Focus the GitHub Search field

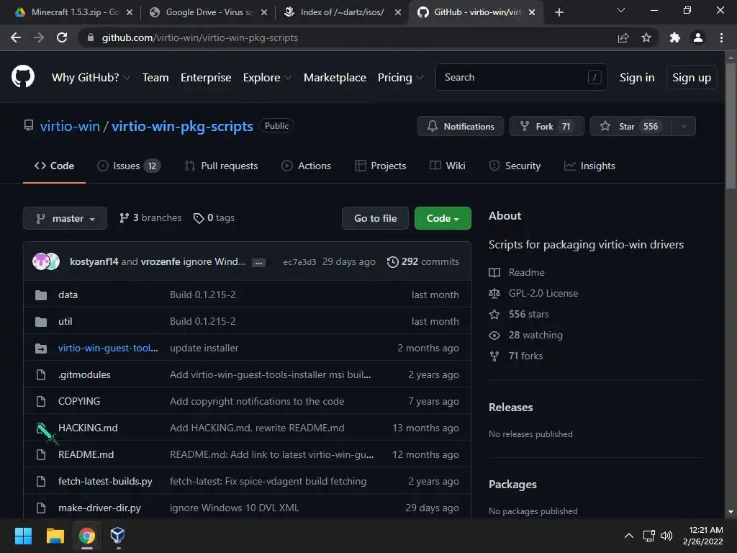click(521, 77)
